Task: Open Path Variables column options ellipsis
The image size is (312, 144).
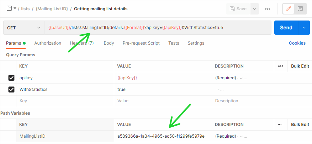Action: coord(281,125)
